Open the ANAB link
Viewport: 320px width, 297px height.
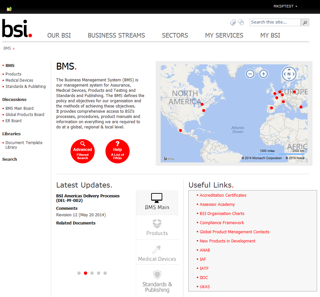click(x=205, y=250)
